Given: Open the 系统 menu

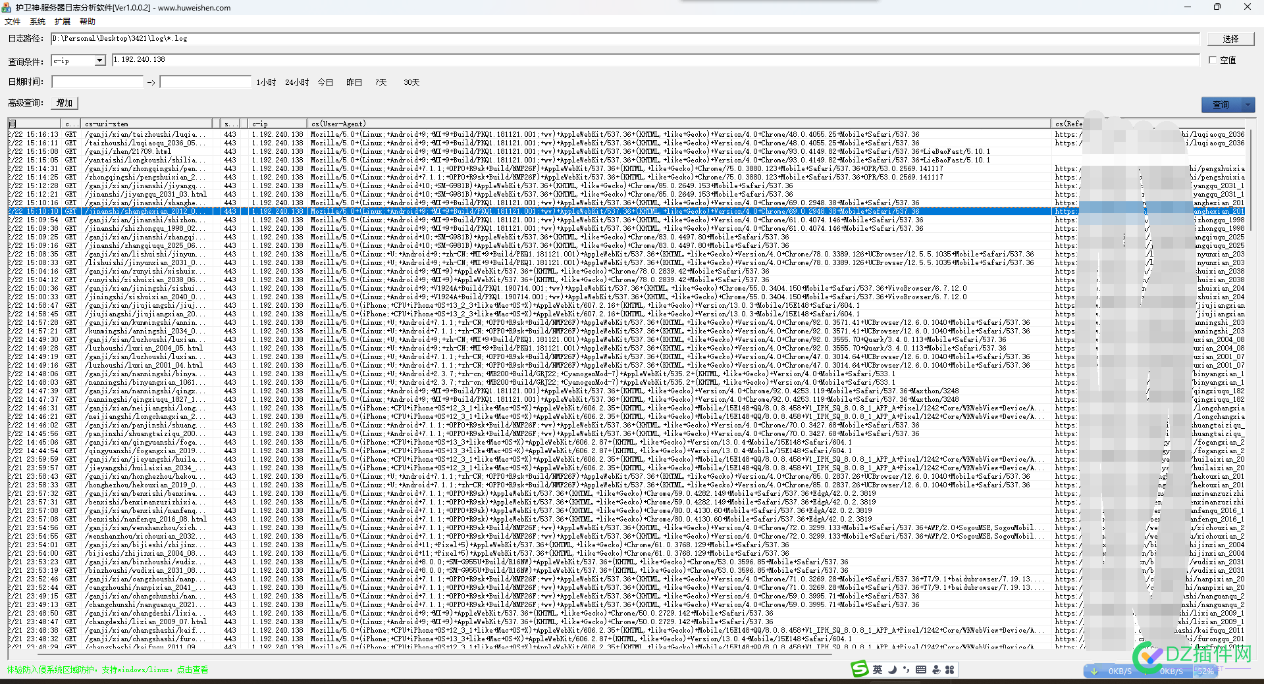Looking at the screenshot, I should [38, 22].
